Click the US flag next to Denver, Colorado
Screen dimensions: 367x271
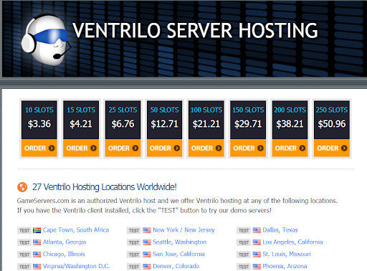[147, 267]
